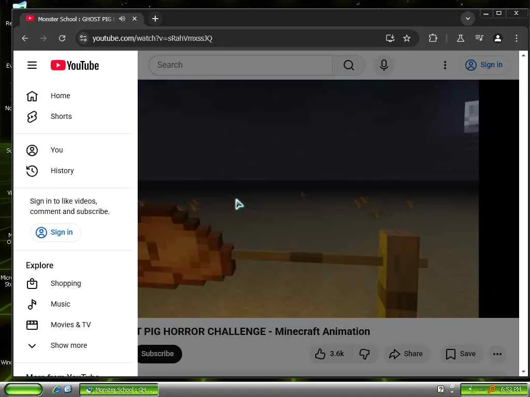Open the Extensions puzzle icon
The height and width of the screenshot is (397, 530).
click(433, 38)
